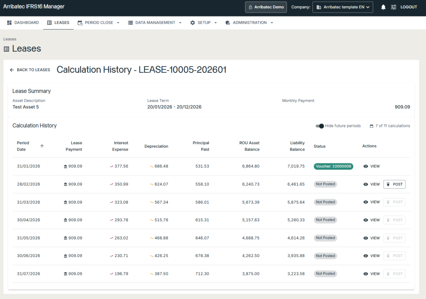Click the asset description Test Asset 5
426x299 pixels.
pos(26,107)
